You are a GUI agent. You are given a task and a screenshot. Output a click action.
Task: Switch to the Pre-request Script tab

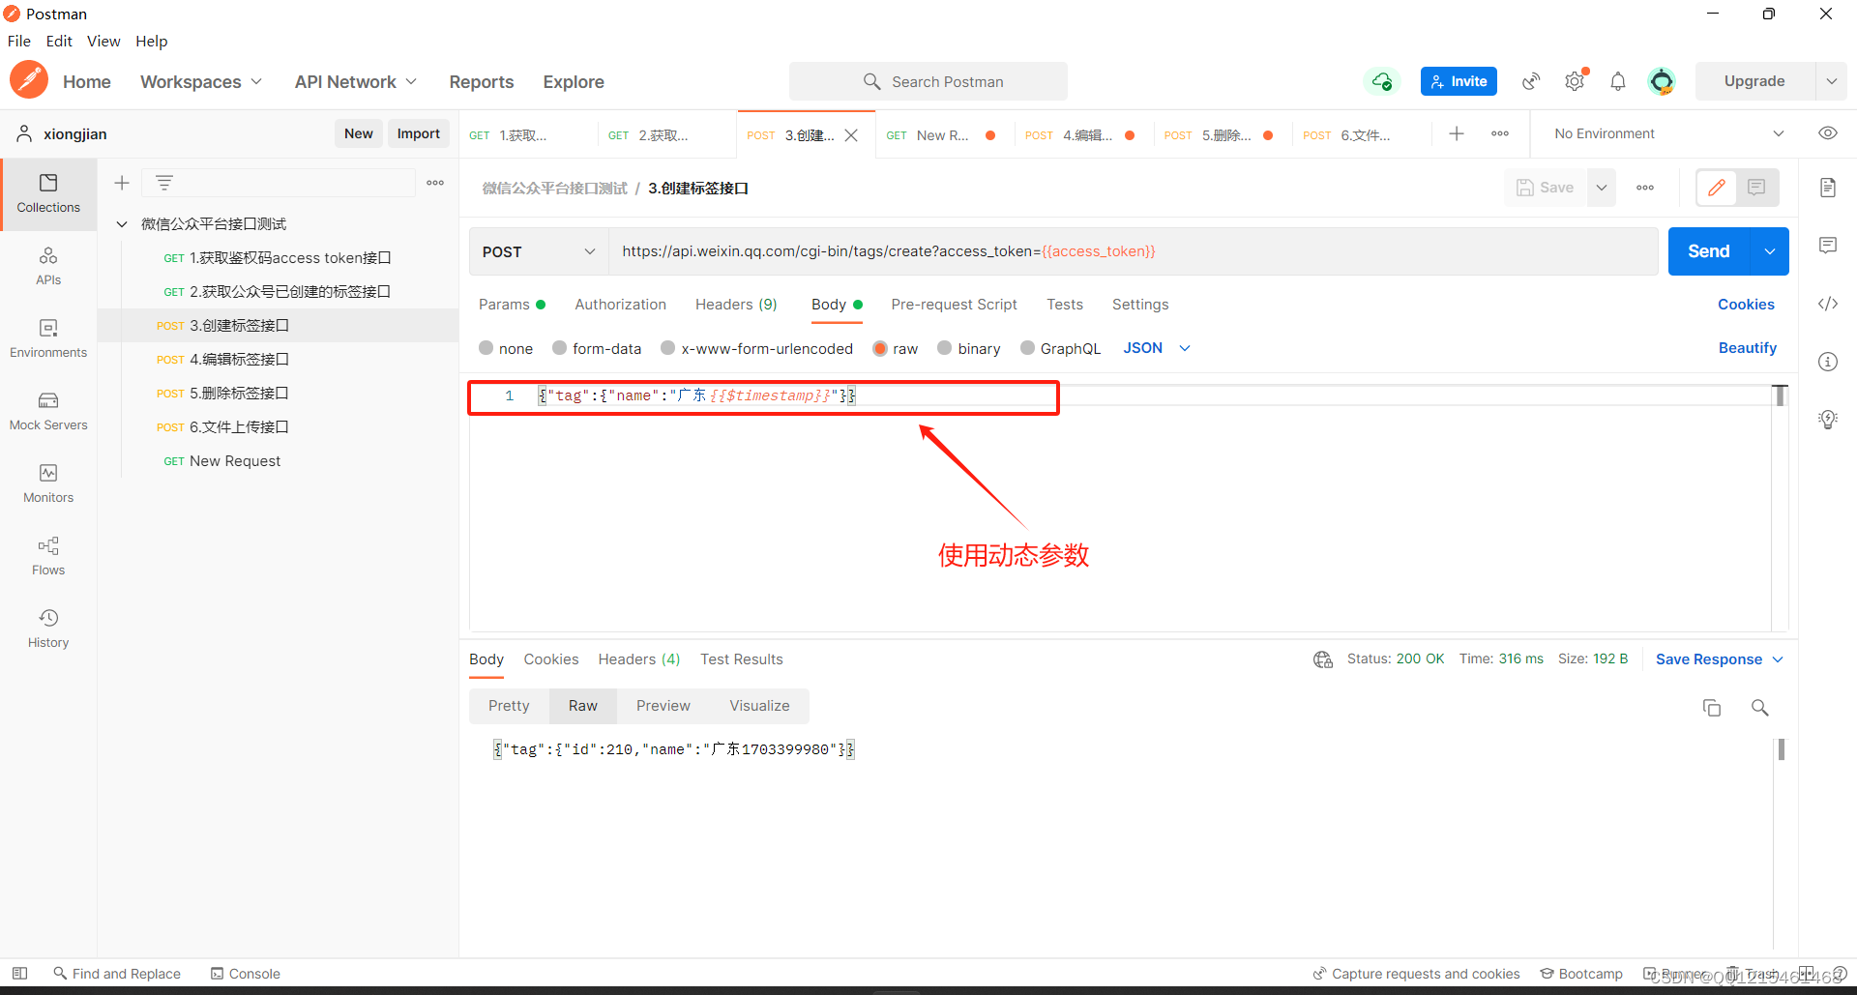tap(954, 305)
